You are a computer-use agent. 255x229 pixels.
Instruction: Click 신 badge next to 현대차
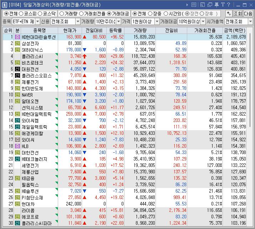pyautogui.click(x=17, y=204)
